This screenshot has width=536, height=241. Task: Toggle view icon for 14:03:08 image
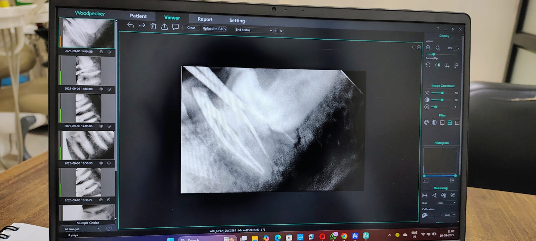click(101, 89)
